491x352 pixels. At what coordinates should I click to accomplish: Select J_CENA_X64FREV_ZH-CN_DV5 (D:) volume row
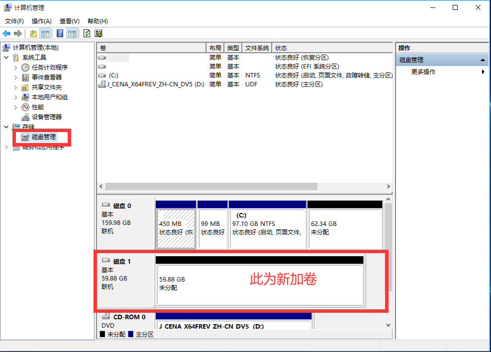pyautogui.click(x=245, y=84)
